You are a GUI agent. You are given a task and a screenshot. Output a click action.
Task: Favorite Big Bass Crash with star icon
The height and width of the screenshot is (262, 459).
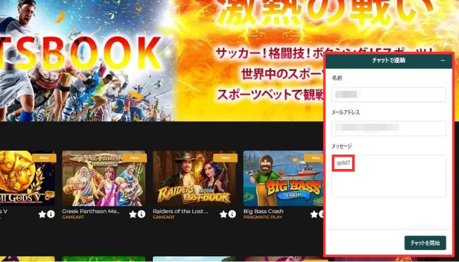[x=314, y=214]
